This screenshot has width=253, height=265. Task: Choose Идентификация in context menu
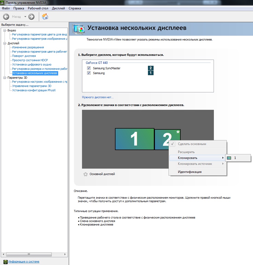[198, 172]
